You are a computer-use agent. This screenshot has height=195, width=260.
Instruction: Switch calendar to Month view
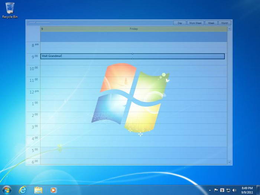(x=225, y=23)
